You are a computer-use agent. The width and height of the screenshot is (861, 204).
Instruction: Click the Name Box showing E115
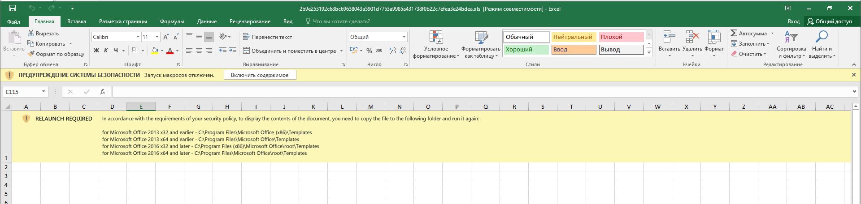coord(26,92)
